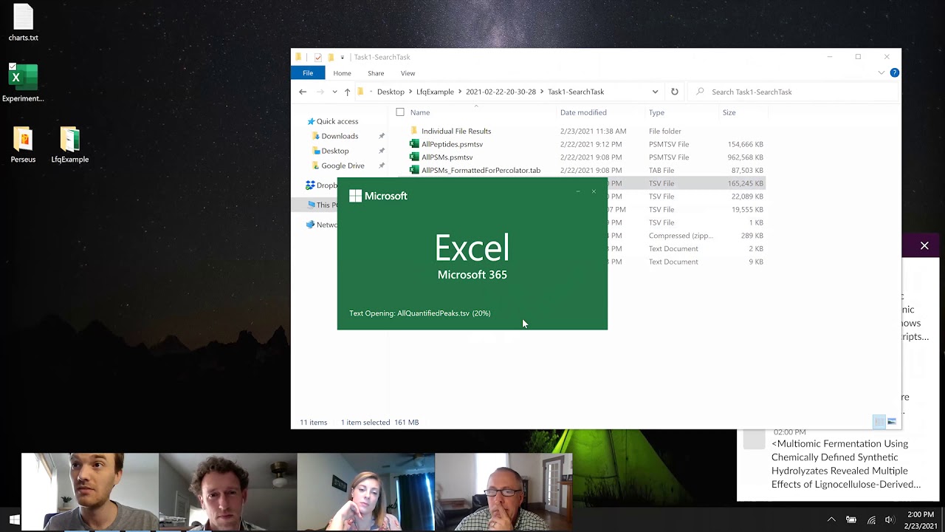Select Network in navigation pane
Screen dimensions: 945x532
point(322,225)
